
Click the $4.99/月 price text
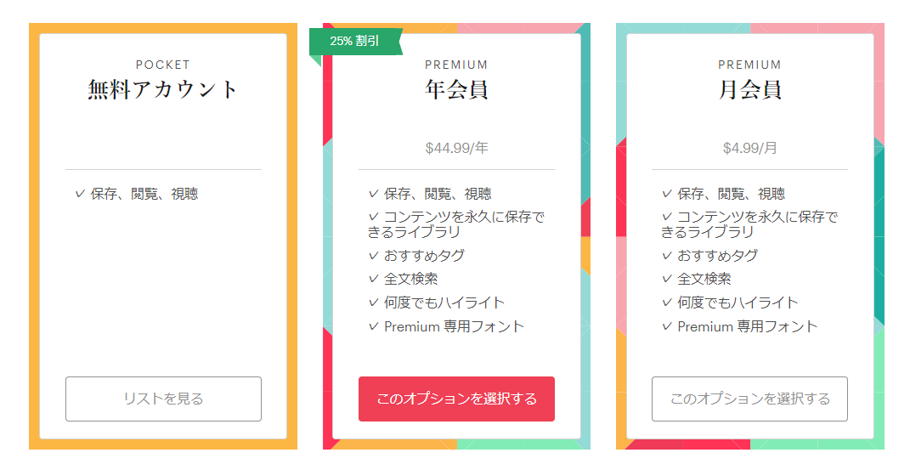coord(749,148)
